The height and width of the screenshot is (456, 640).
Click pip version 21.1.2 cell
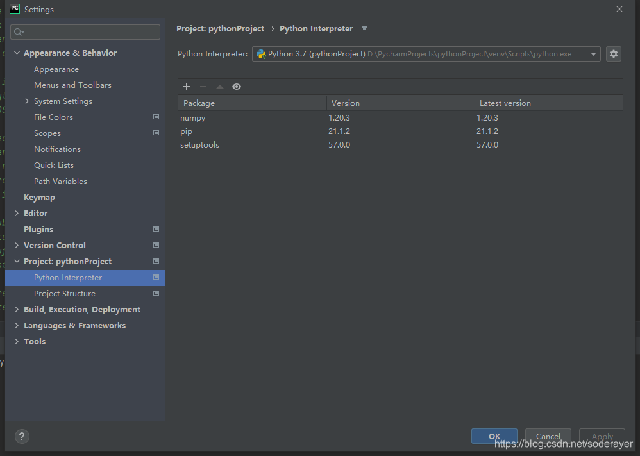tap(339, 131)
